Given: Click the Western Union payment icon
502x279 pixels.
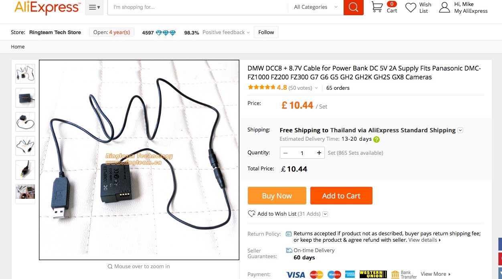Looking at the screenshot, I should point(373,275).
